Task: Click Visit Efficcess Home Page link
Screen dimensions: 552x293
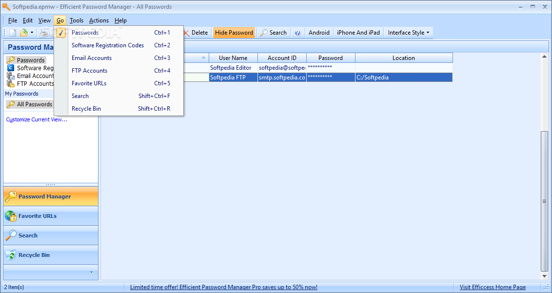Action: [493, 287]
